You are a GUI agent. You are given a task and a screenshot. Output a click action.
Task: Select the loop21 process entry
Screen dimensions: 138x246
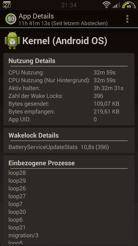coord(17,227)
